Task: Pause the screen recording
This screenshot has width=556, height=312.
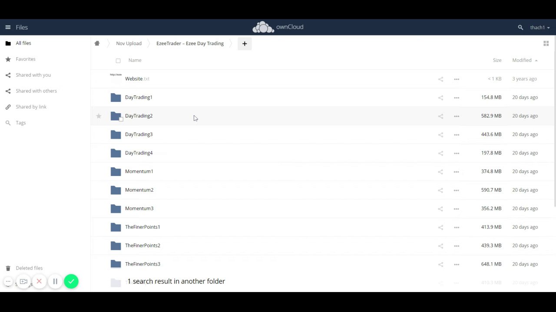Action: (55, 282)
